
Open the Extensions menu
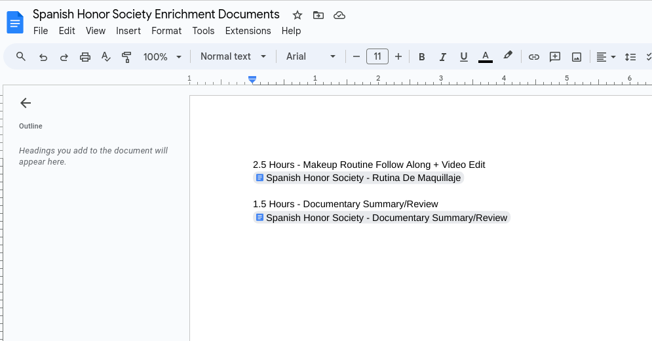[x=248, y=31]
